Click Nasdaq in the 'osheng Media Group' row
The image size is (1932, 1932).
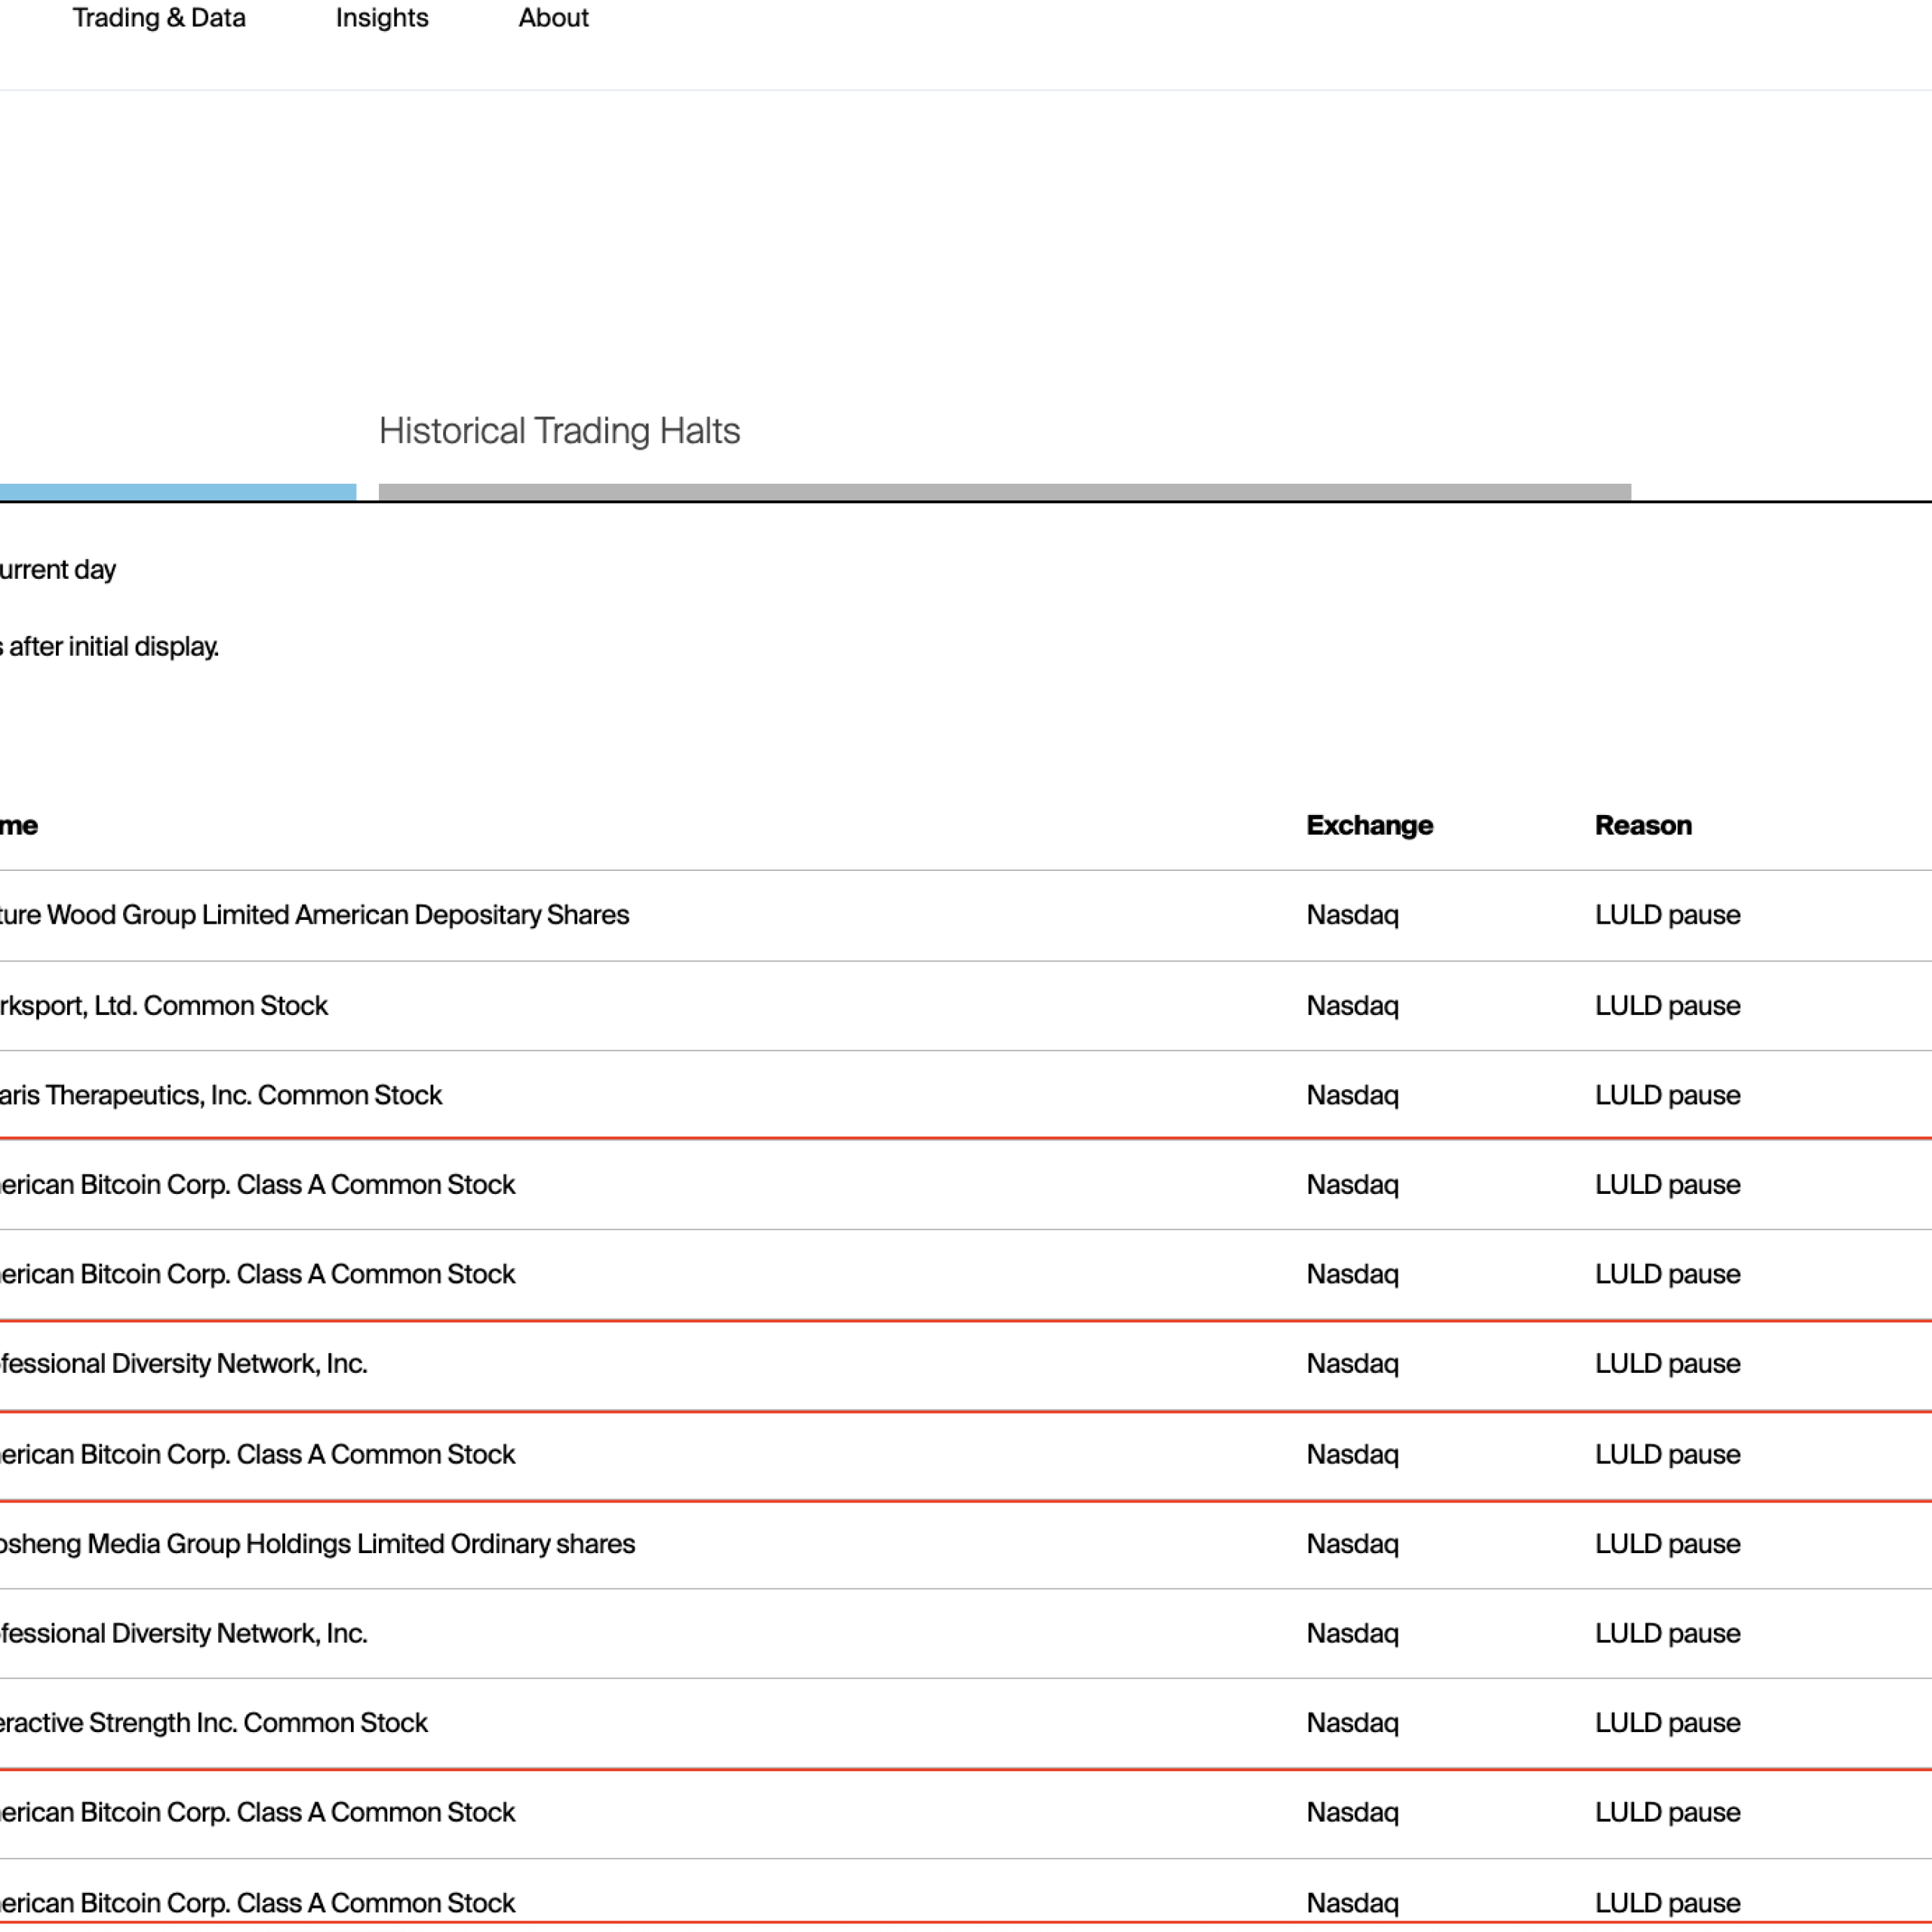click(x=1352, y=1543)
